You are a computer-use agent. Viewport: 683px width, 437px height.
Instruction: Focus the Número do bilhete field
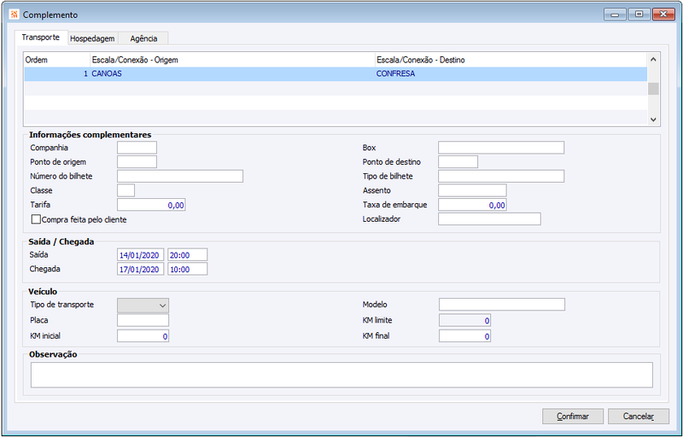(x=180, y=176)
